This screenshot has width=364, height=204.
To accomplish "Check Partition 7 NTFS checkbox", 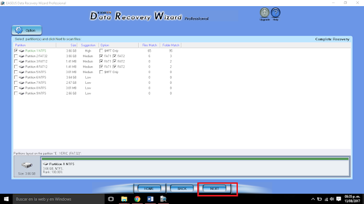I will pos(16,83).
